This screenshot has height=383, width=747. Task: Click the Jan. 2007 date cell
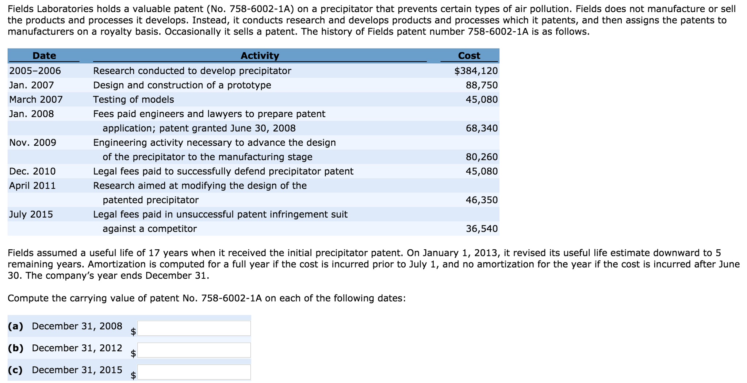[31, 85]
